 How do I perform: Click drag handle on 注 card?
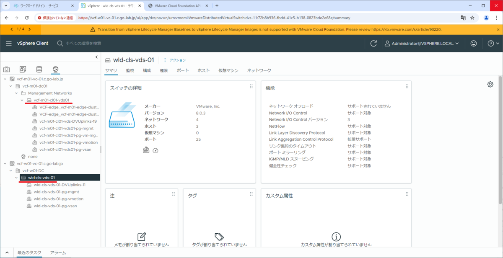pos(174,194)
